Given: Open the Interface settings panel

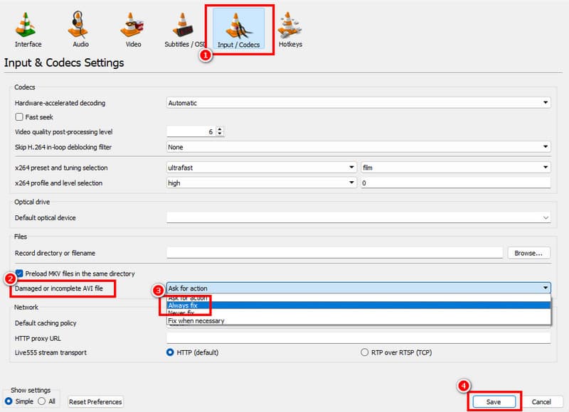Looking at the screenshot, I should pyautogui.click(x=27, y=25).
